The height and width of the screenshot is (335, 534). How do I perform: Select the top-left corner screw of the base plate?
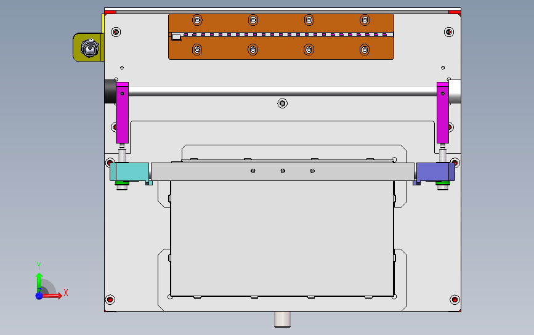(116, 32)
